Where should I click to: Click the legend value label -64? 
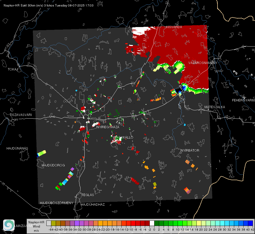[51, 230]
